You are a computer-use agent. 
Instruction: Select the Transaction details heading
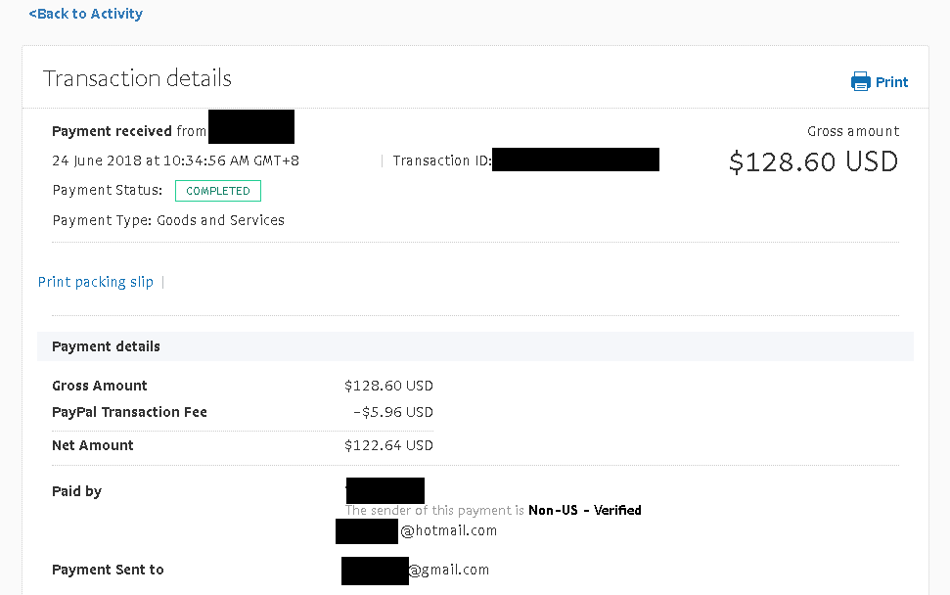138,78
